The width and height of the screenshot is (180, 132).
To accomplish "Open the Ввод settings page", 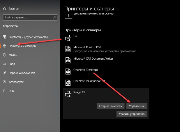I will tap(12, 64).
